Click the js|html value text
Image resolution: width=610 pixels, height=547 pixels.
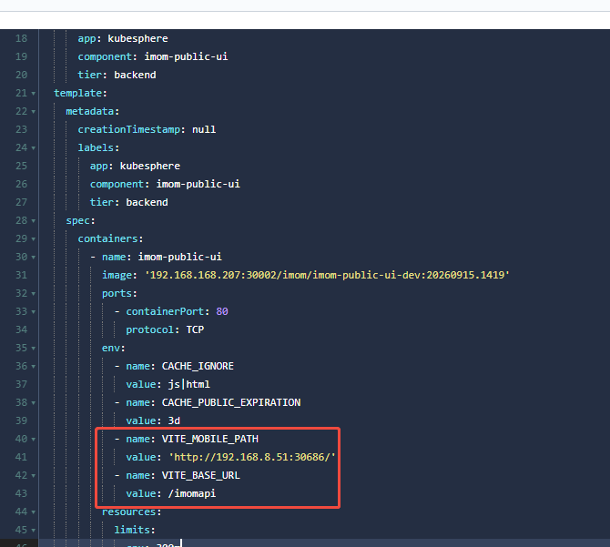[x=189, y=384]
